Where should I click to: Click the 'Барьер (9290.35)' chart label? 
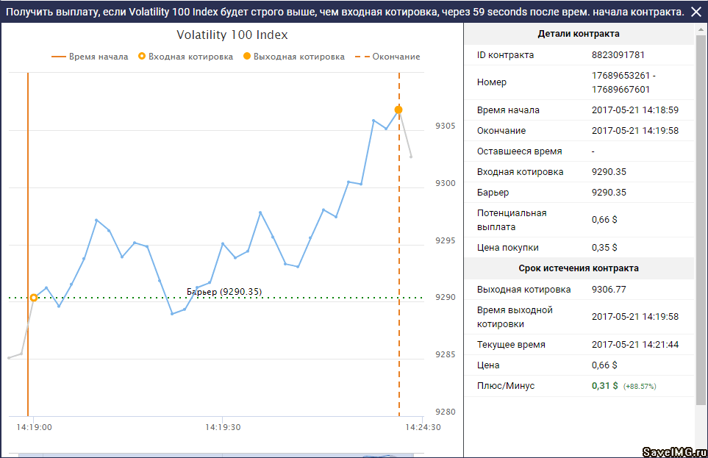point(224,291)
